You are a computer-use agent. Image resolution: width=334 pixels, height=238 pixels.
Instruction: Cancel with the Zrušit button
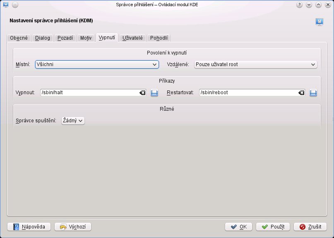click(x=310, y=227)
